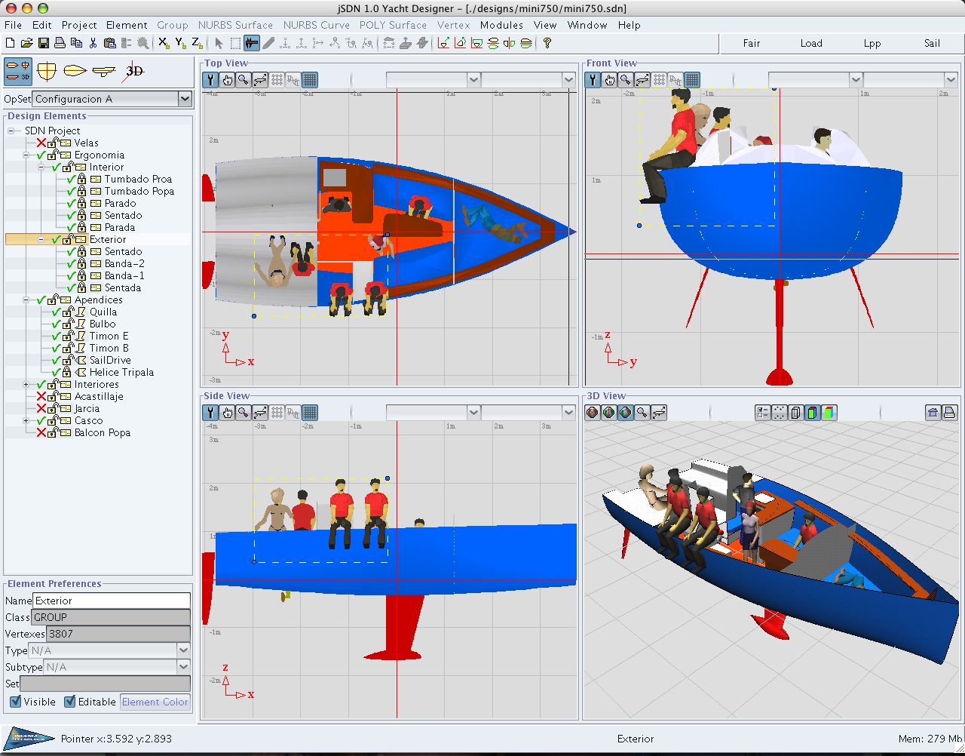
Task: Open the Element Color picker
Action: point(155,702)
